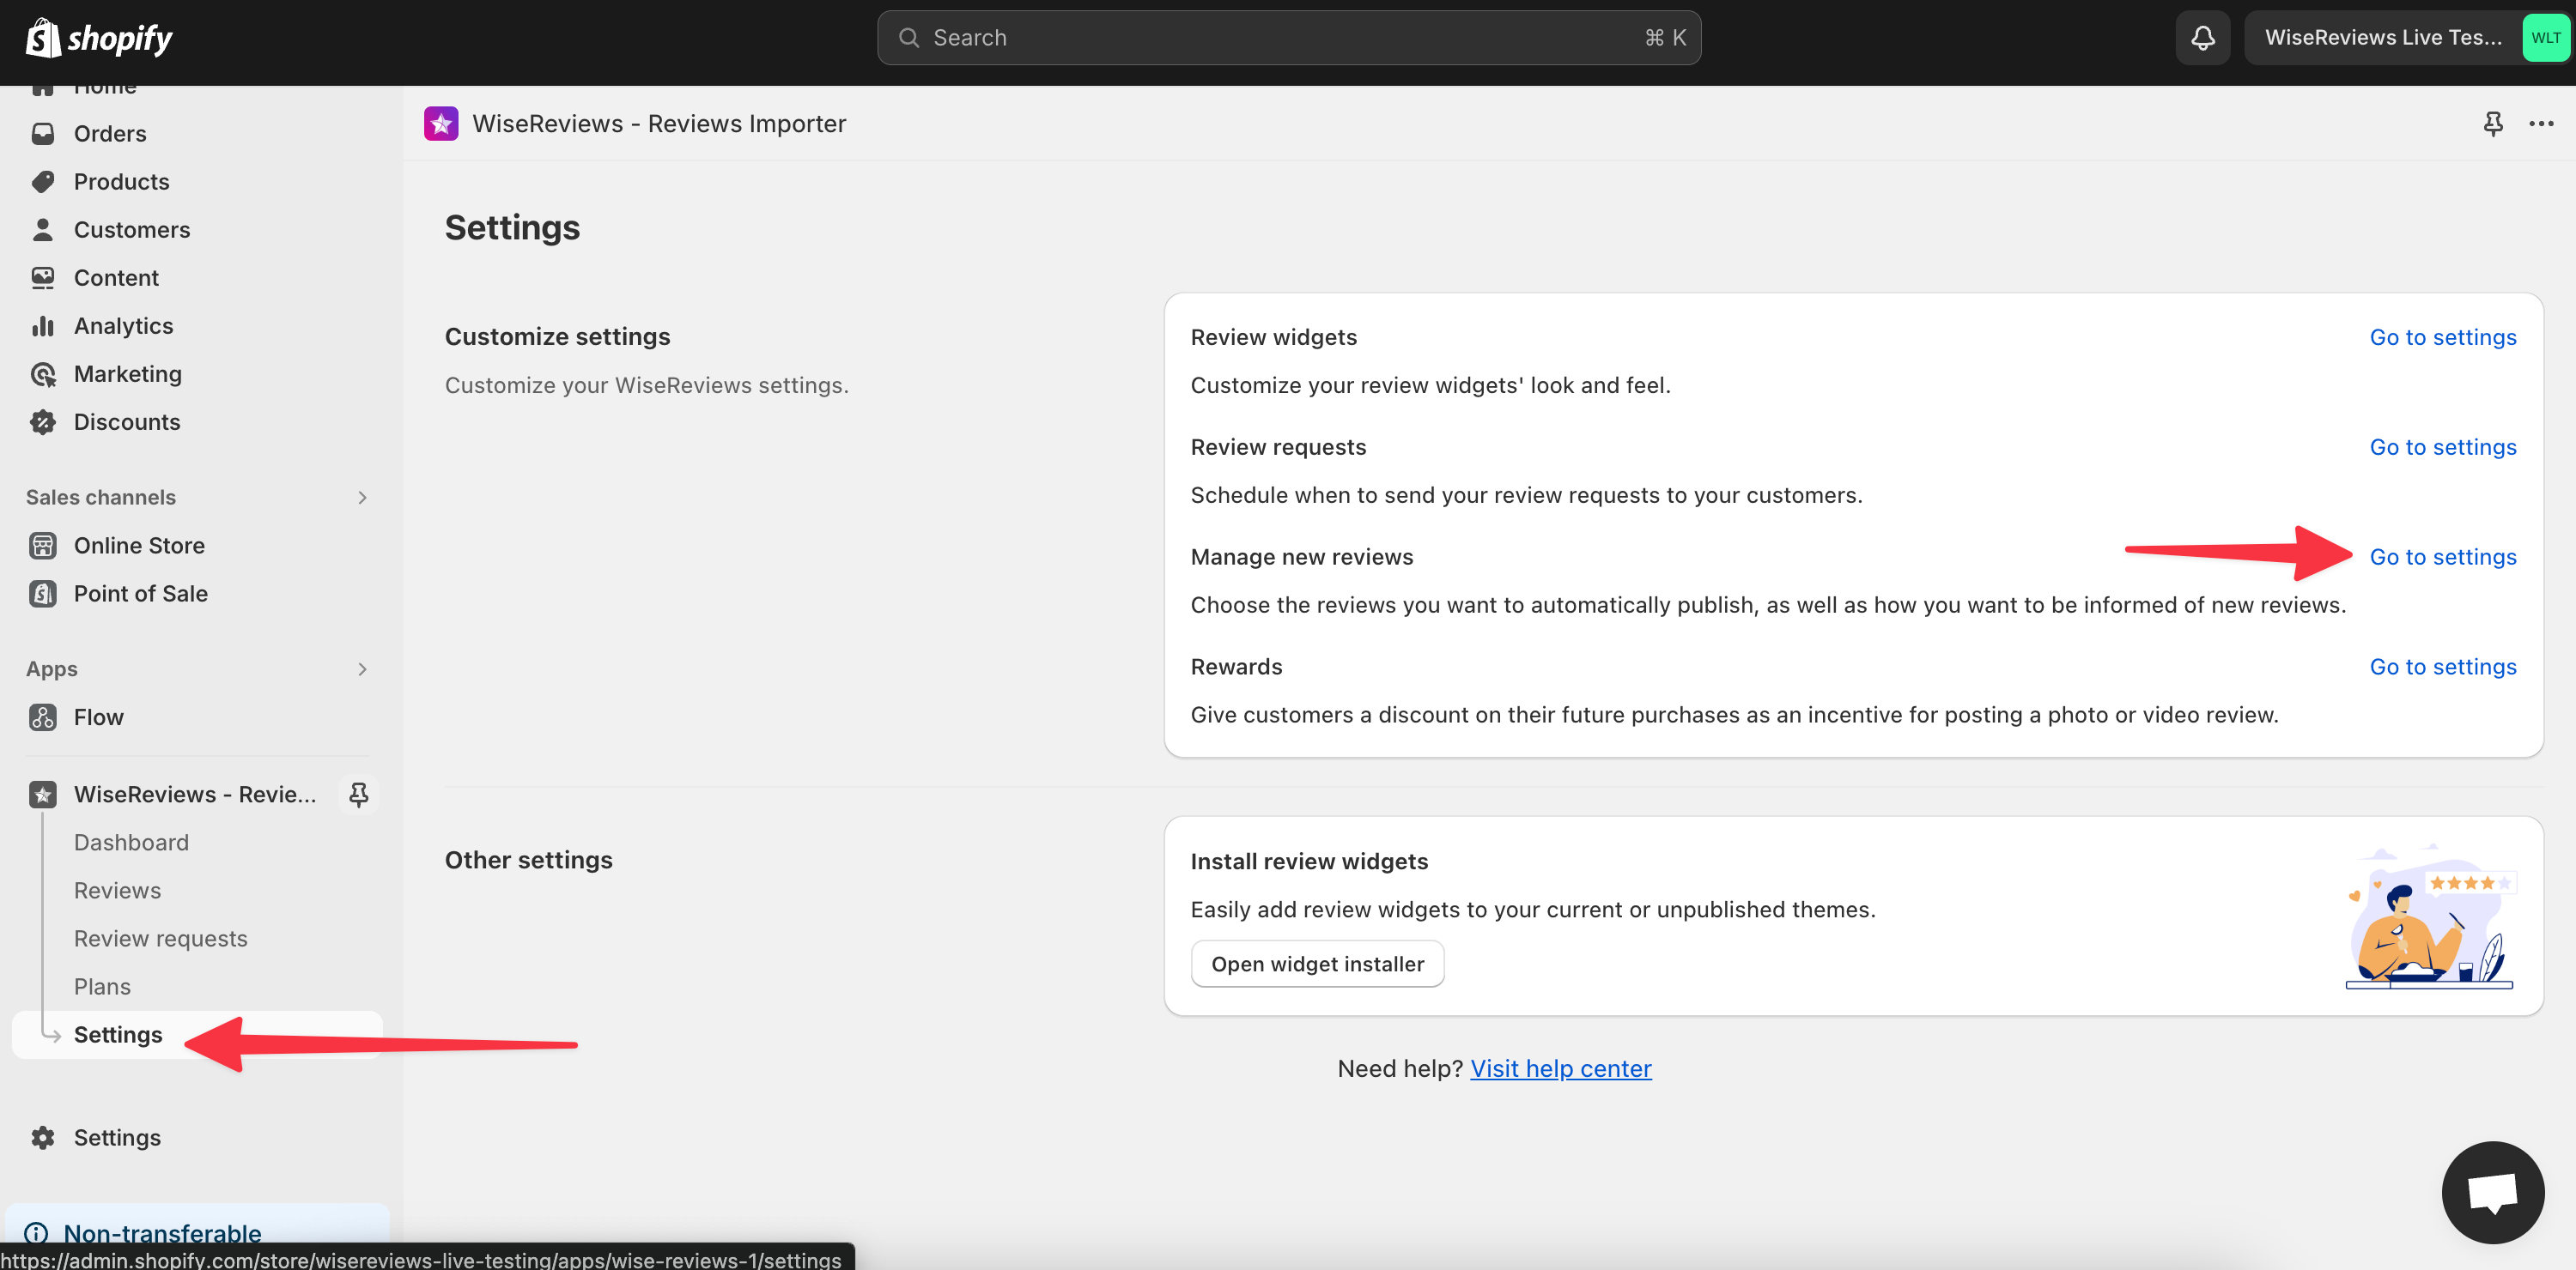Click the search magnifier icon
This screenshot has width=2576, height=1270.
[x=909, y=38]
